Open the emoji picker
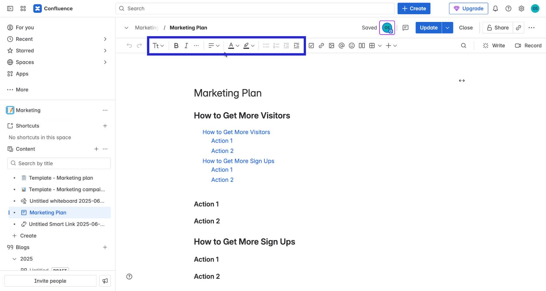The image size is (546, 291). click(351, 45)
